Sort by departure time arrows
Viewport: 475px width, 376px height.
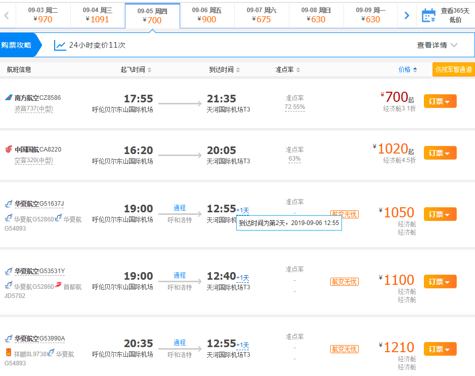pyautogui.click(x=149, y=70)
